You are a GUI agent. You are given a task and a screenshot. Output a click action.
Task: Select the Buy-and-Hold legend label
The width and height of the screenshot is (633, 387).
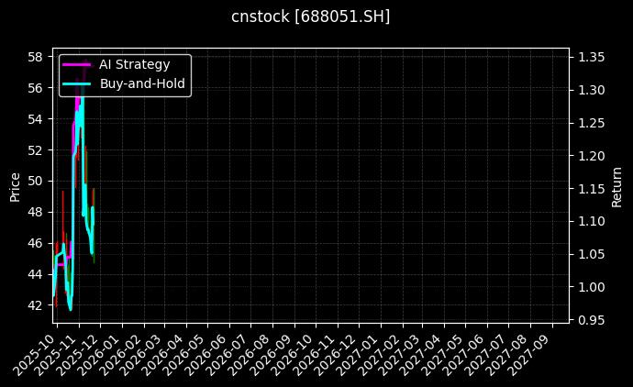pyautogui.click(x=142, y=83)
